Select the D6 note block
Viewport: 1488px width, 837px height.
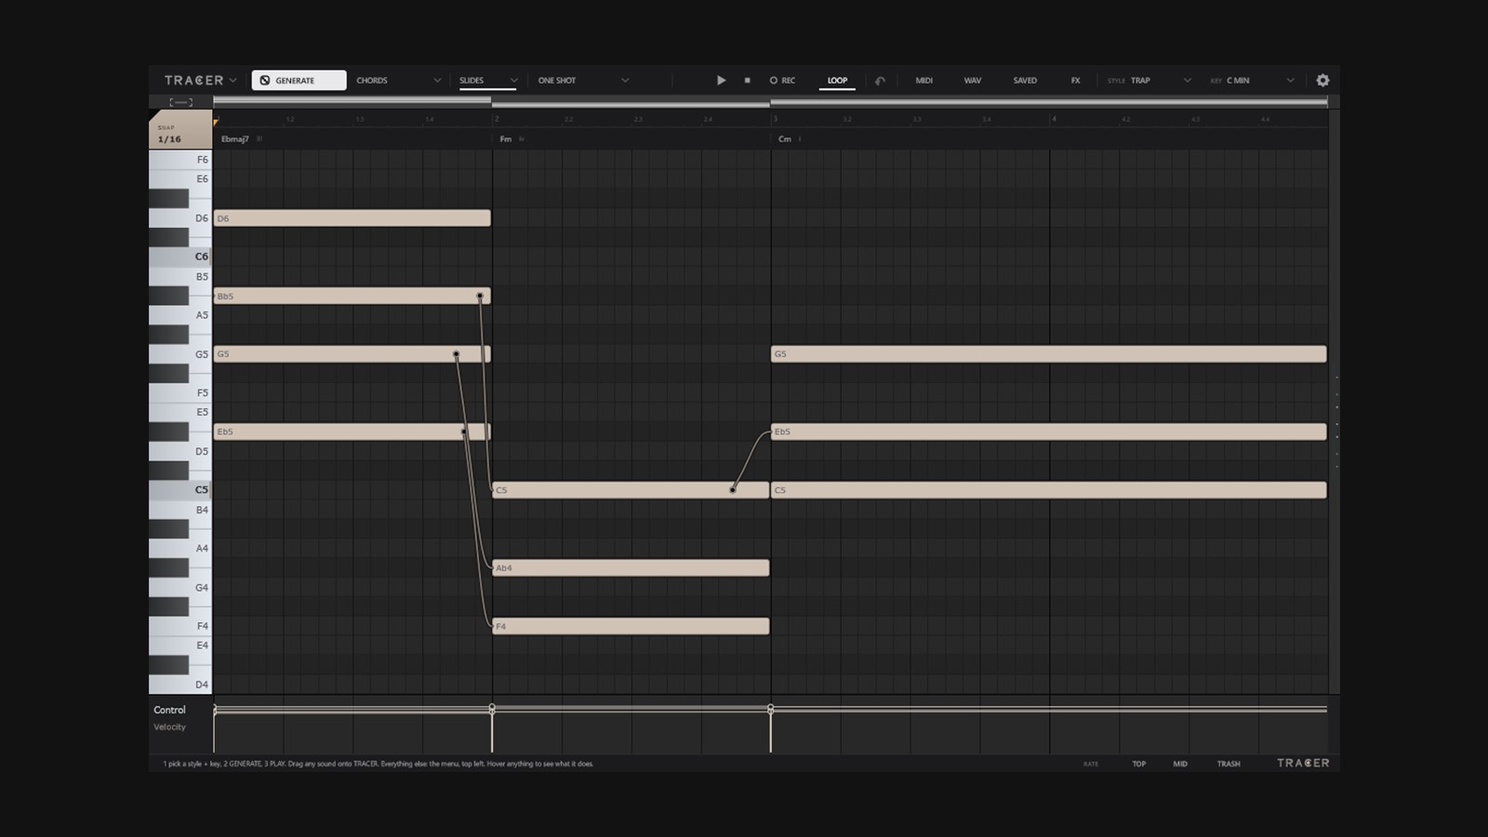tap(352, 219)
